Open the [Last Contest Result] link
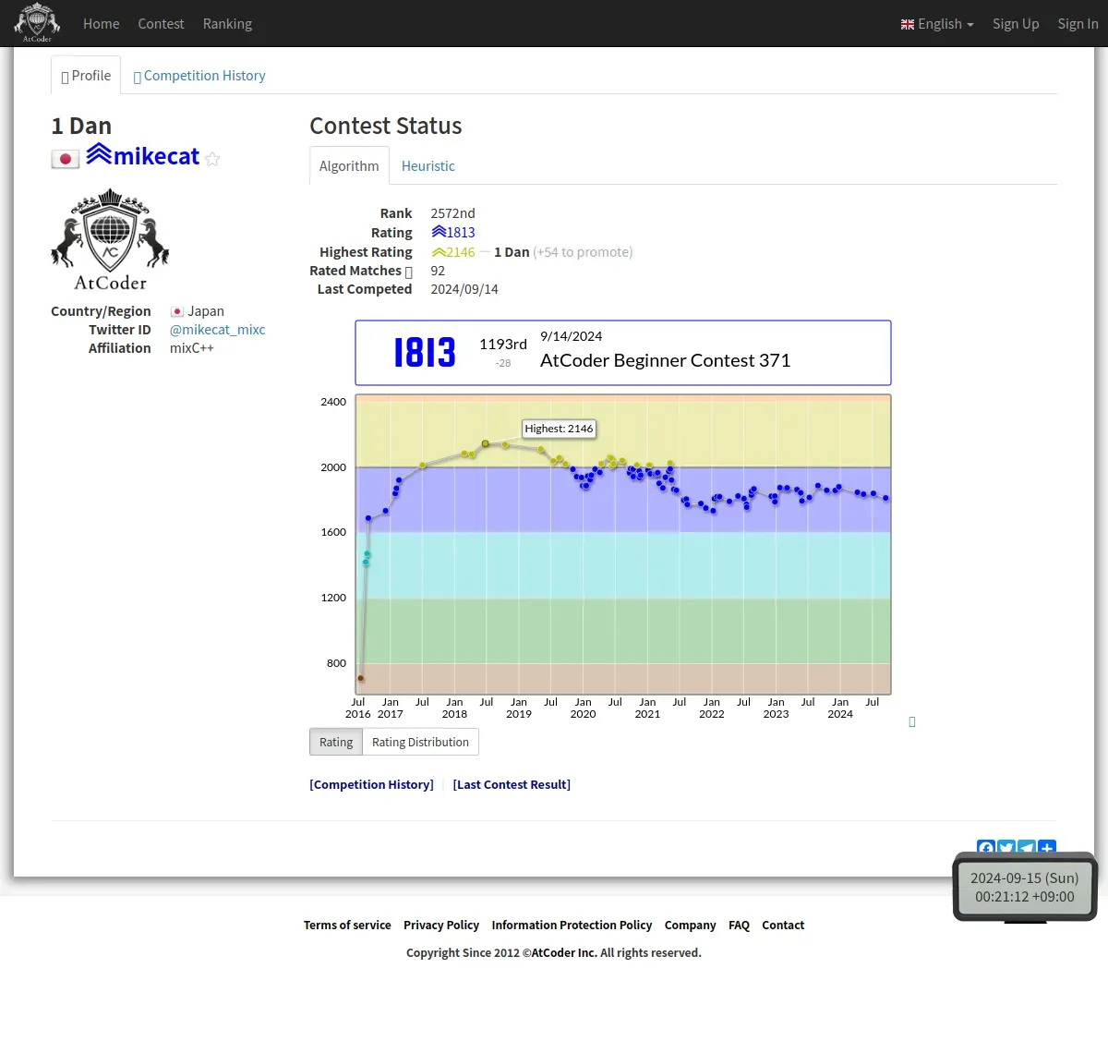 pyautogui.click(x=512, y=784)
